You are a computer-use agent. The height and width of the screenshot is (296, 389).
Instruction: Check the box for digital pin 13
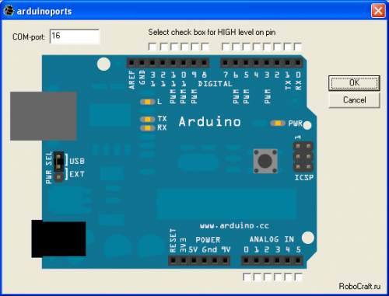[x=152, y=47]
